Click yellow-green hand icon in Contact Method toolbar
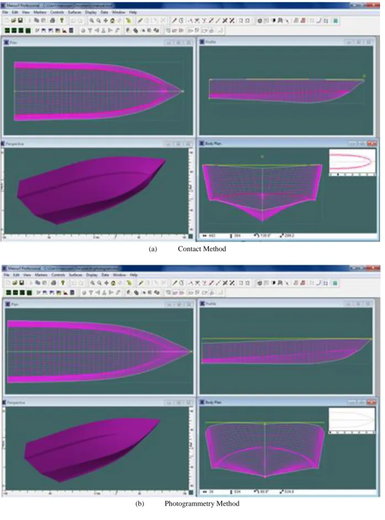The height and width of the screenshot is (520, 385). tap(129, 20)
